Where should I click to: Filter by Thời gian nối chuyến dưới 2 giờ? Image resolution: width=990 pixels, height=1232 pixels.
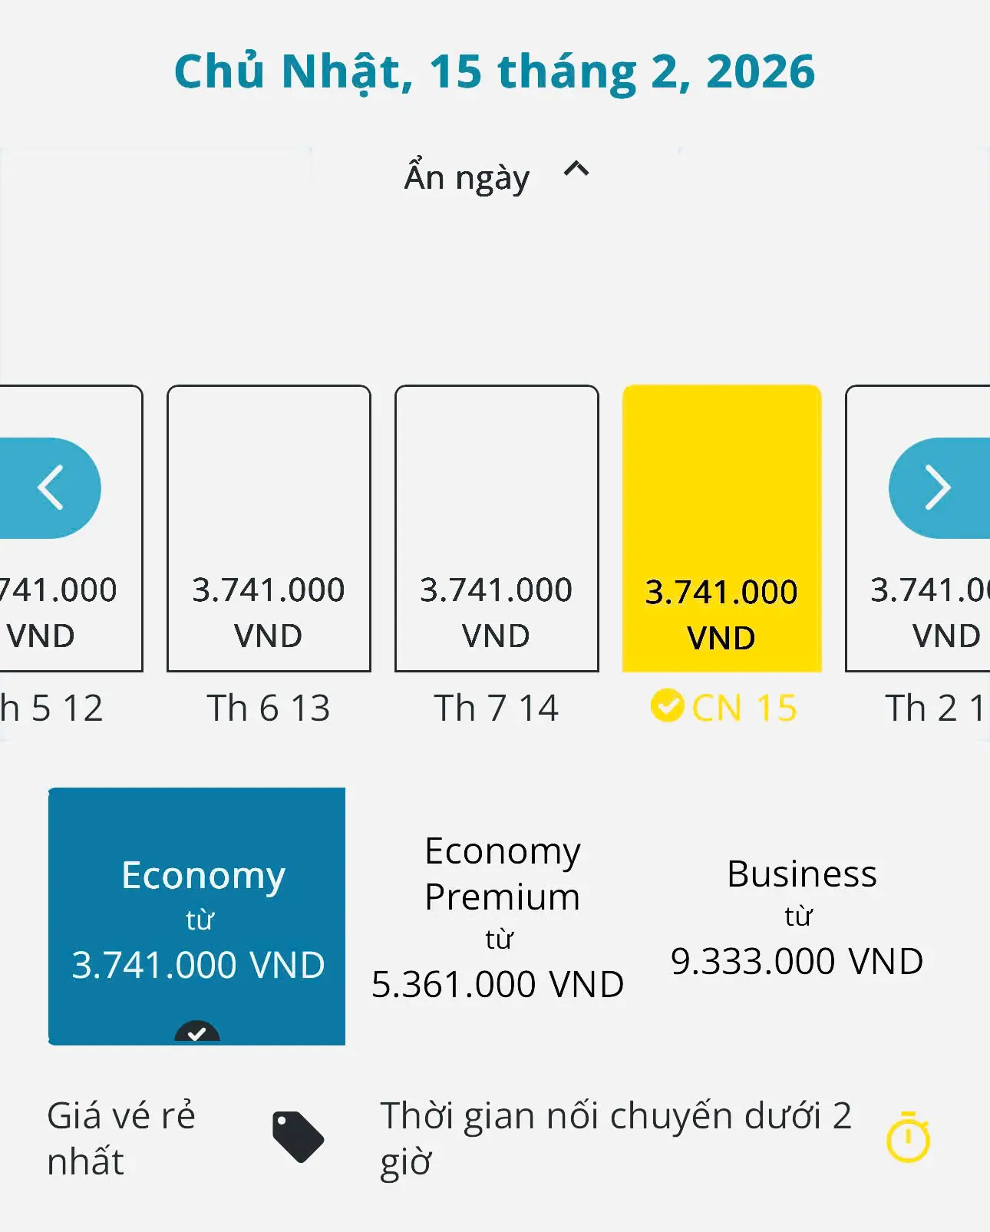615,1138
